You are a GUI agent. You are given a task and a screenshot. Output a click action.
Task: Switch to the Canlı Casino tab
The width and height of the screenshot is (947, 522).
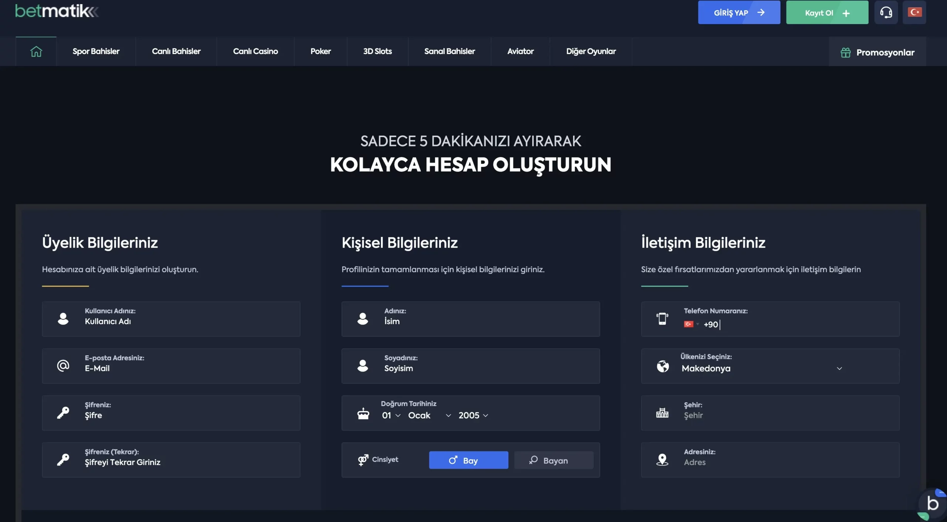pyautogui.click(x=255, y=51)
